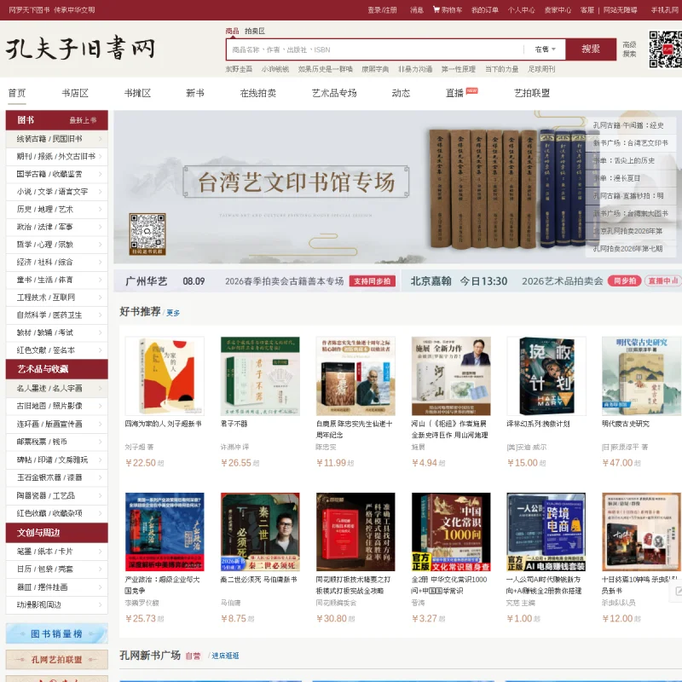This screenshot has width=682, height=682.
Task: Open 艺术品专场 navigation item
Action: click(334, 93)
